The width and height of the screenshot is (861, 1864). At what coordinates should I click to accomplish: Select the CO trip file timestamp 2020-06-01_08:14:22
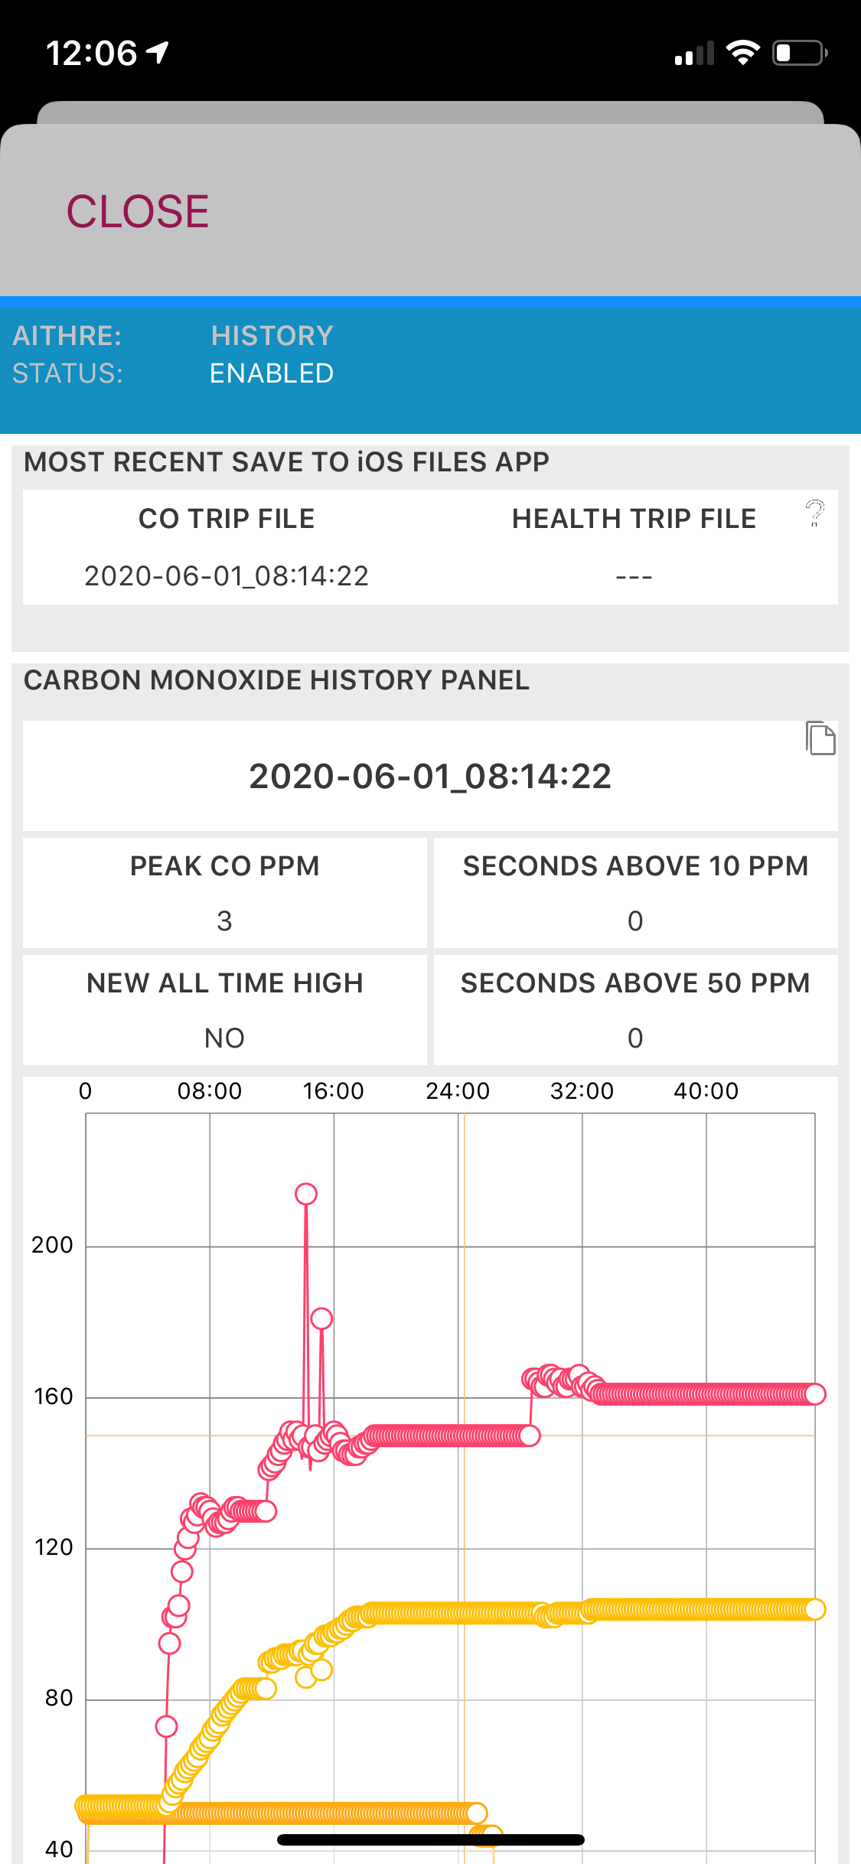pos(227,576)
